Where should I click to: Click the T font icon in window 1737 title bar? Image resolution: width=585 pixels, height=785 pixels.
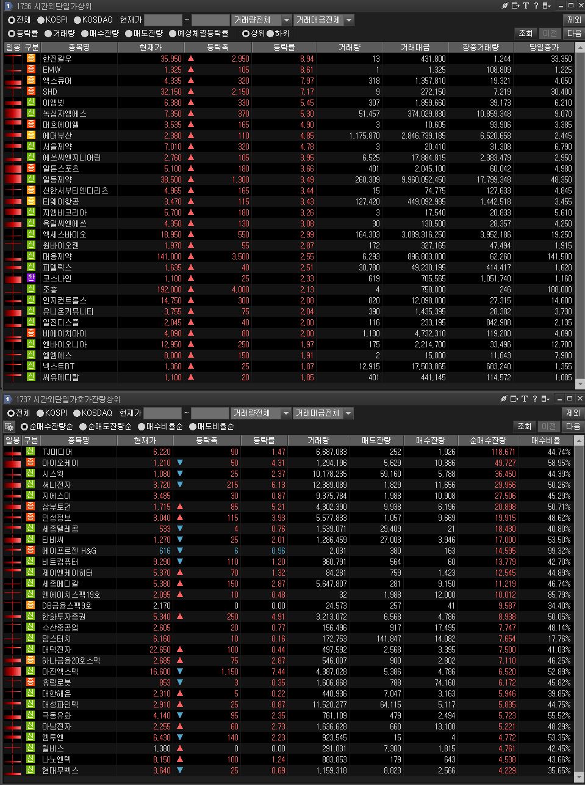525,399
